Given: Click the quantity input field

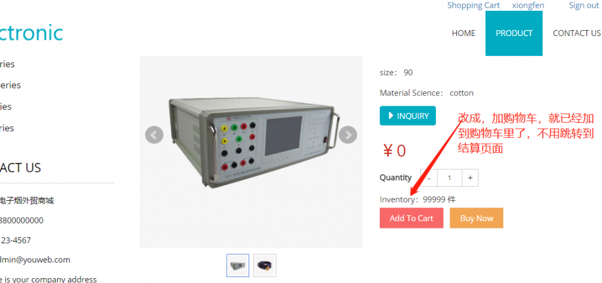Looking at the screenshot, I should point(449,178).
